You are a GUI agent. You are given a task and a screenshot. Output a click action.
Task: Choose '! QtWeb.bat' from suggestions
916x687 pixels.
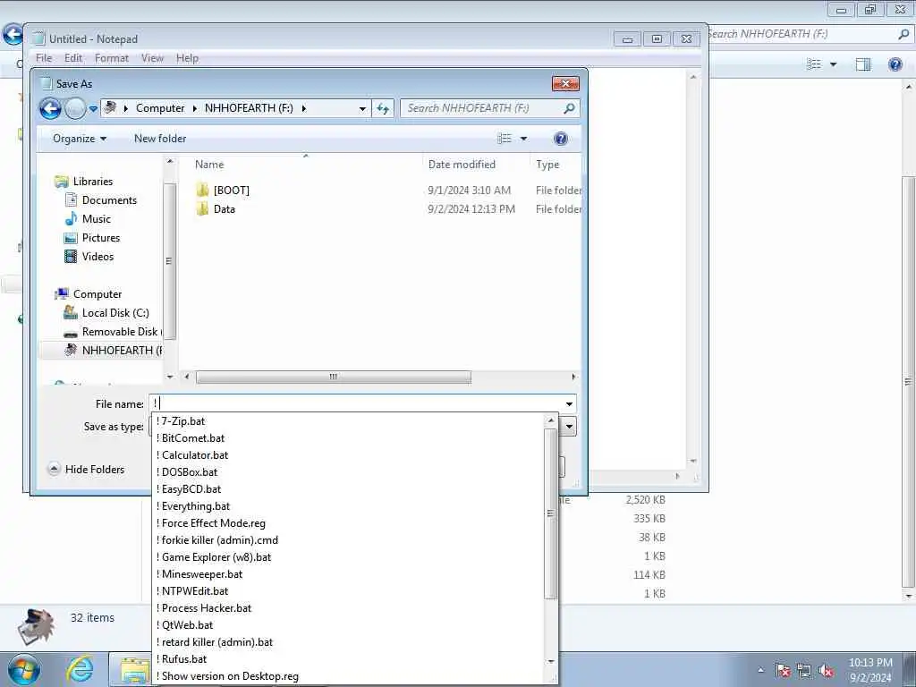pyautogui.click(x=350, y=625)
